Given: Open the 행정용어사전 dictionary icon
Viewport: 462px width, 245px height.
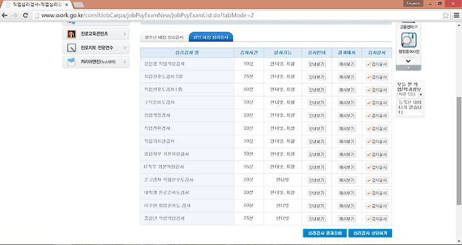Looking at the screenshot, I should point(409,40).
